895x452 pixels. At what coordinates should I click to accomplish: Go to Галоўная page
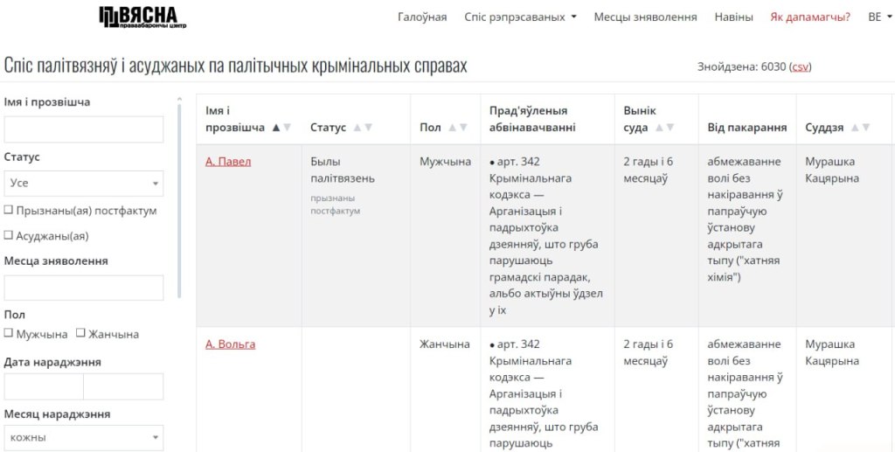422,17
